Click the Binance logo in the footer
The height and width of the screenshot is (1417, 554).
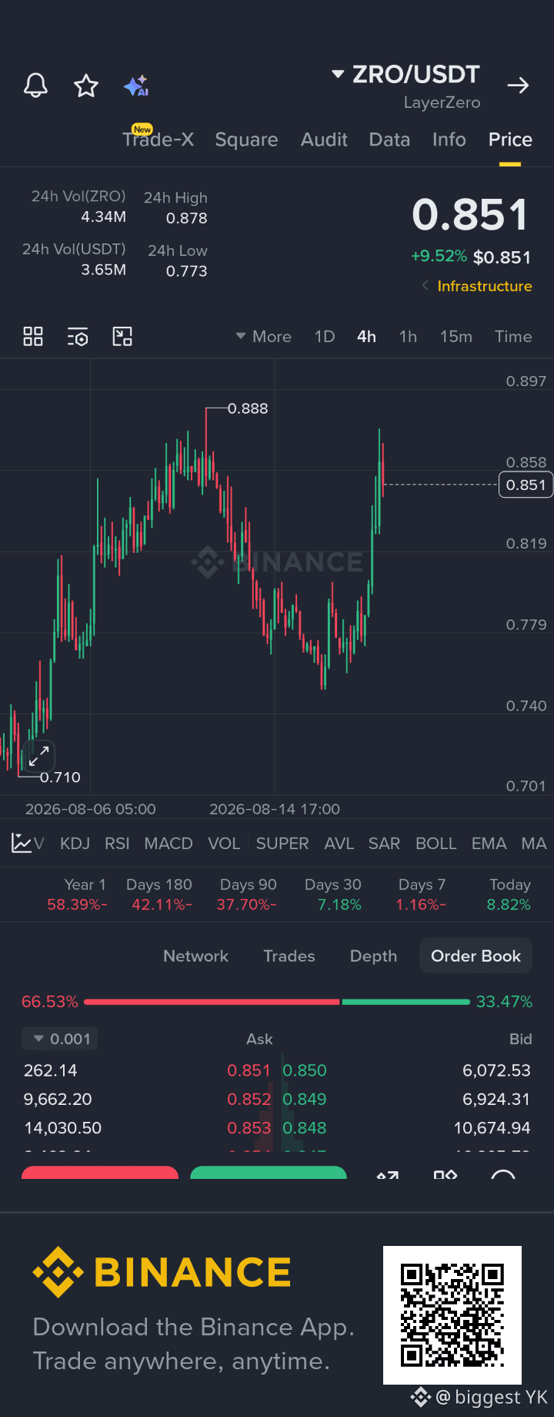pos(162,1272)
